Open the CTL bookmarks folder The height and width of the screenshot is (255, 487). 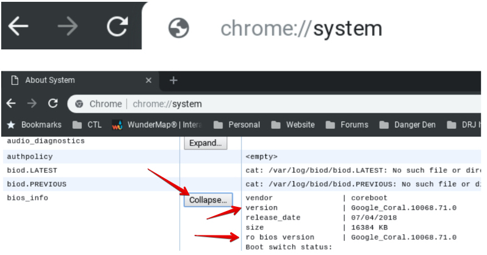pos(87,125)
